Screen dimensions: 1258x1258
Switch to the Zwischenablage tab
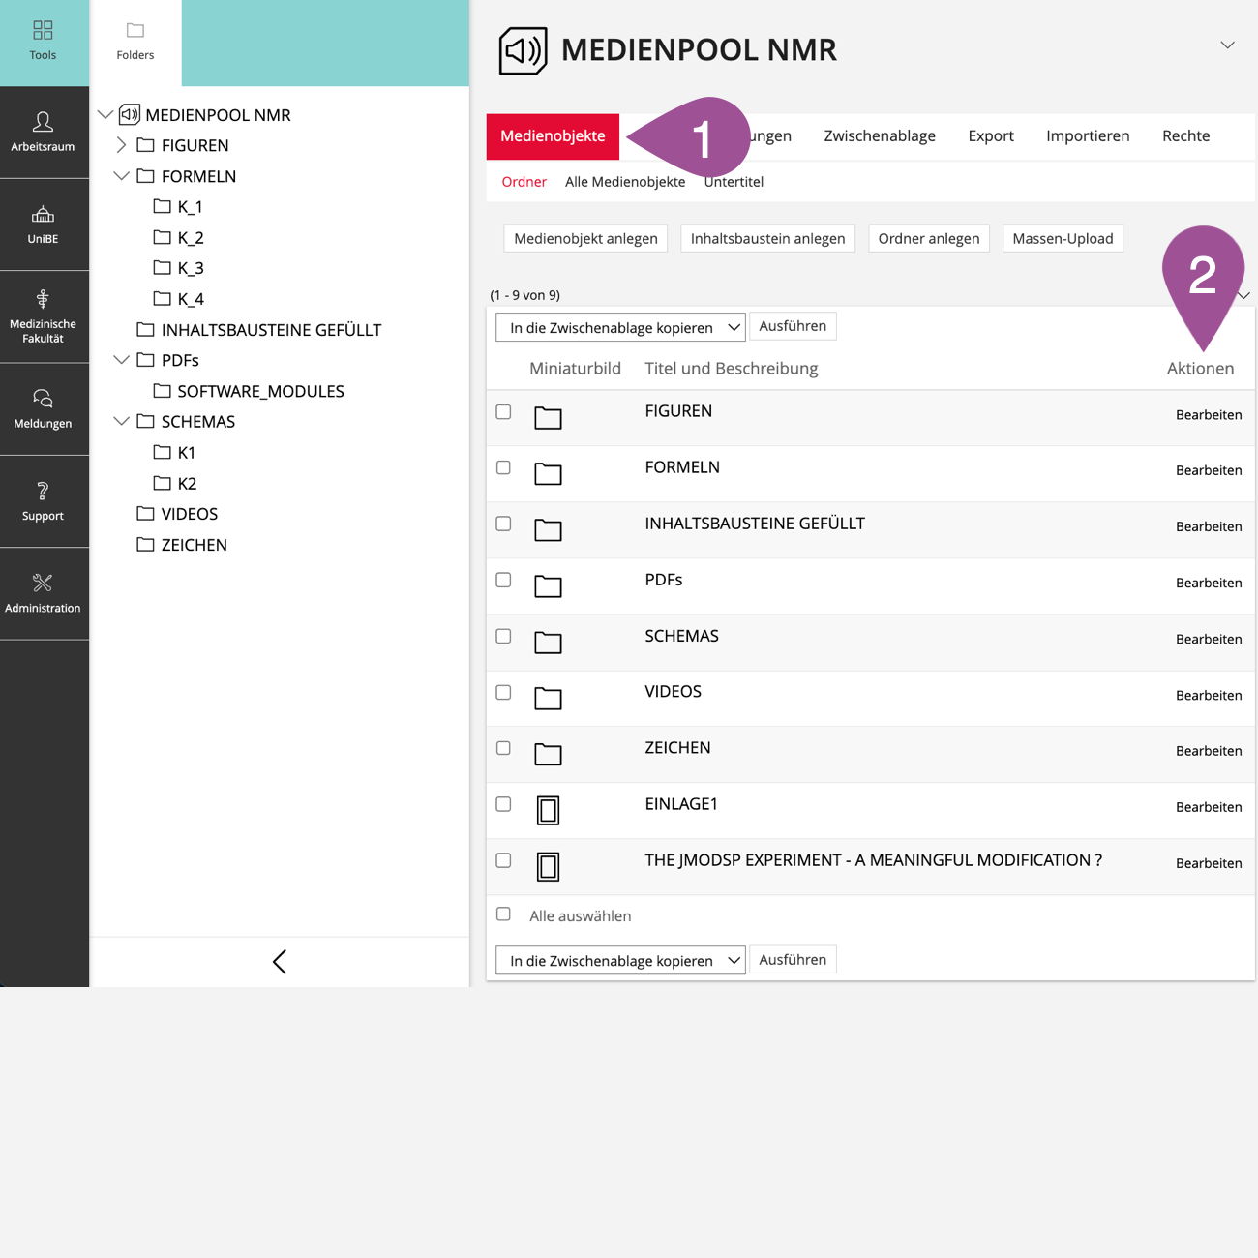[879, 135]
